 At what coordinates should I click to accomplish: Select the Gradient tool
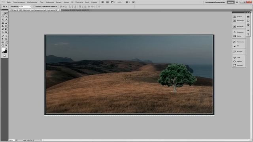pos(6,29)
